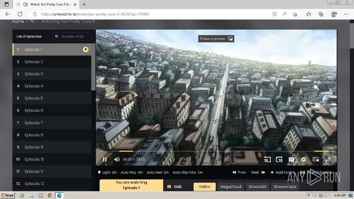Select the VidSrc server
Viewport: 354px width, 199px height.
[205, 187]
